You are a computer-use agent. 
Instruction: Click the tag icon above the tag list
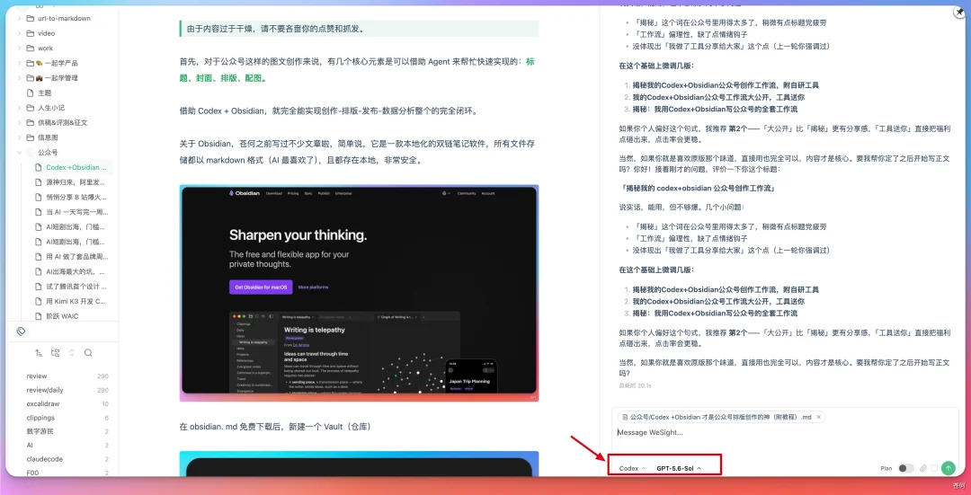coord(21,331)
